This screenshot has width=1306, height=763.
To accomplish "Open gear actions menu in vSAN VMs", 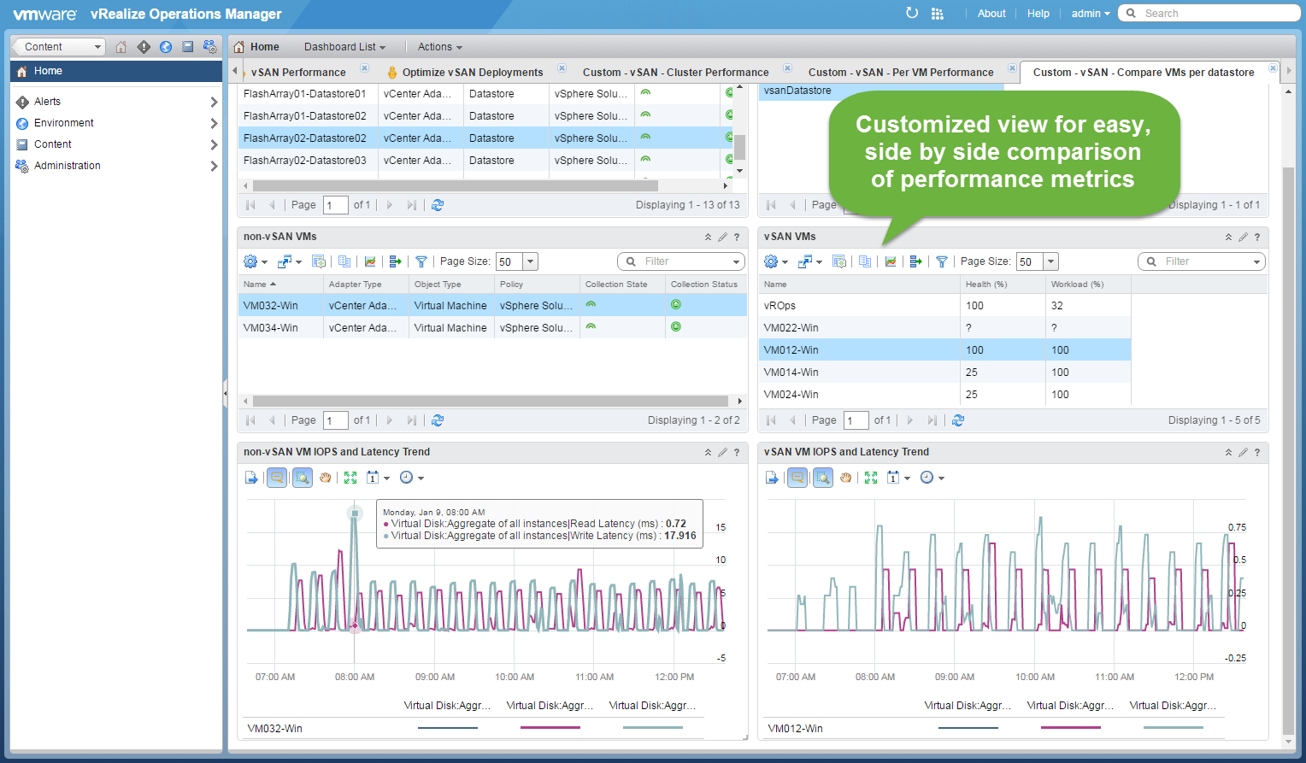I will point(775,261).
